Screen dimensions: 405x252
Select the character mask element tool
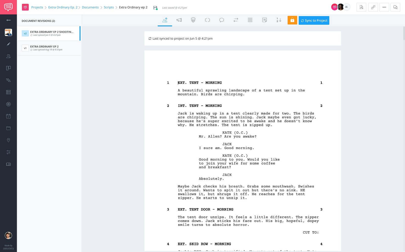pos(193,20)
